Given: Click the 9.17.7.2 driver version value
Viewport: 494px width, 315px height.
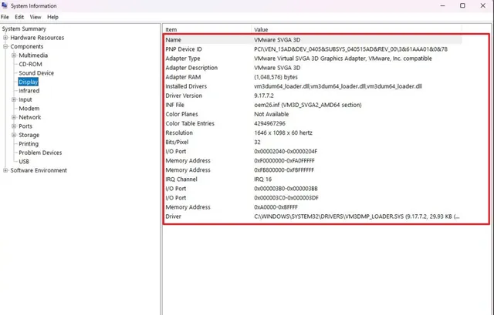Looking at the screenshot, I should click(264, 96).
